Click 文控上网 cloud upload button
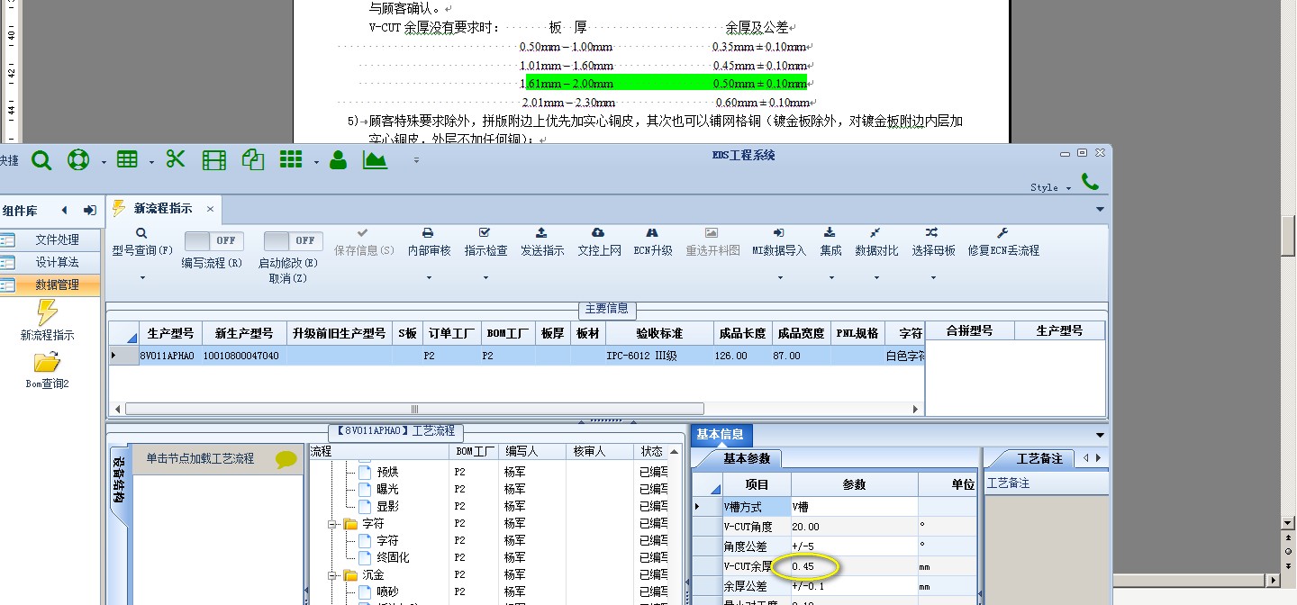The width and height of the screenshot is (1297, 605). 599,242
